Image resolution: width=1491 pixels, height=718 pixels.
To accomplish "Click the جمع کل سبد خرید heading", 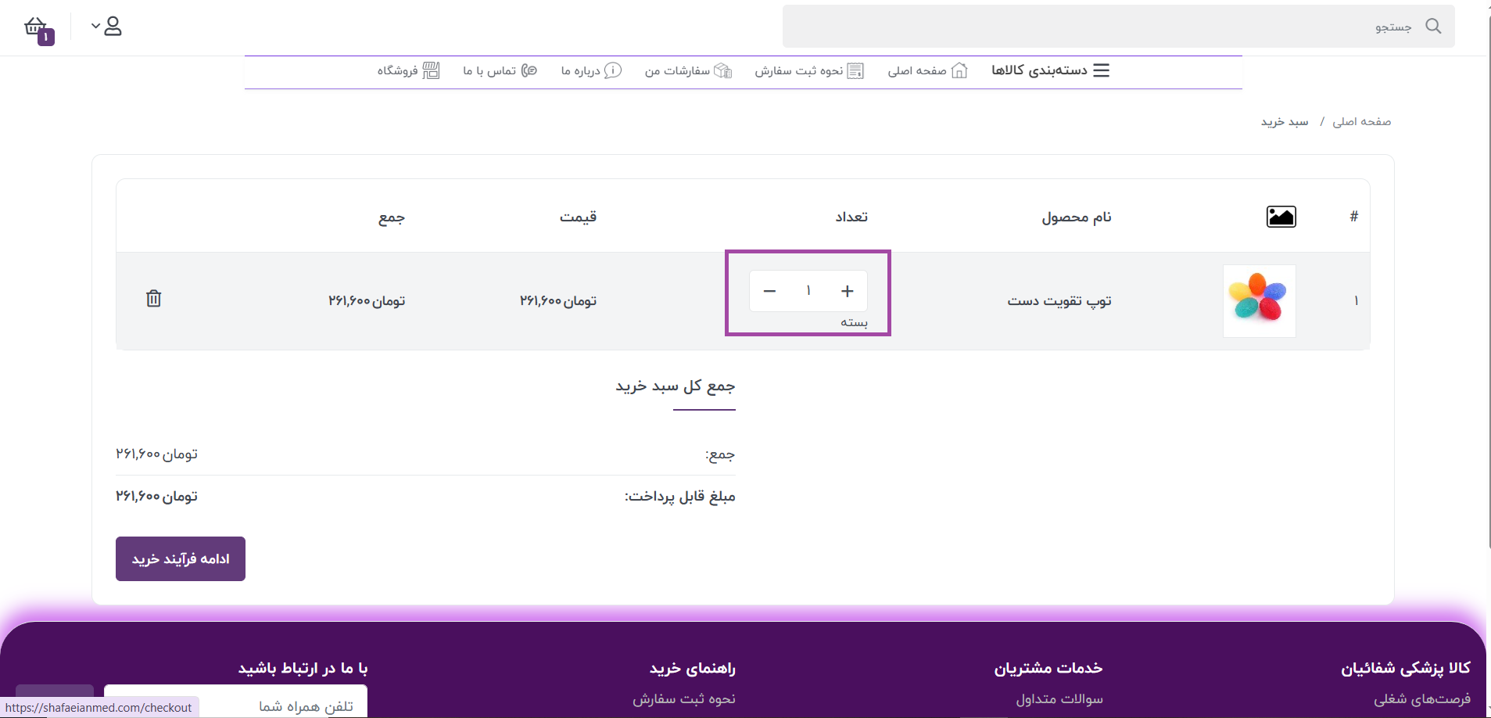I will pyautogui.click(x=676, y=386).
